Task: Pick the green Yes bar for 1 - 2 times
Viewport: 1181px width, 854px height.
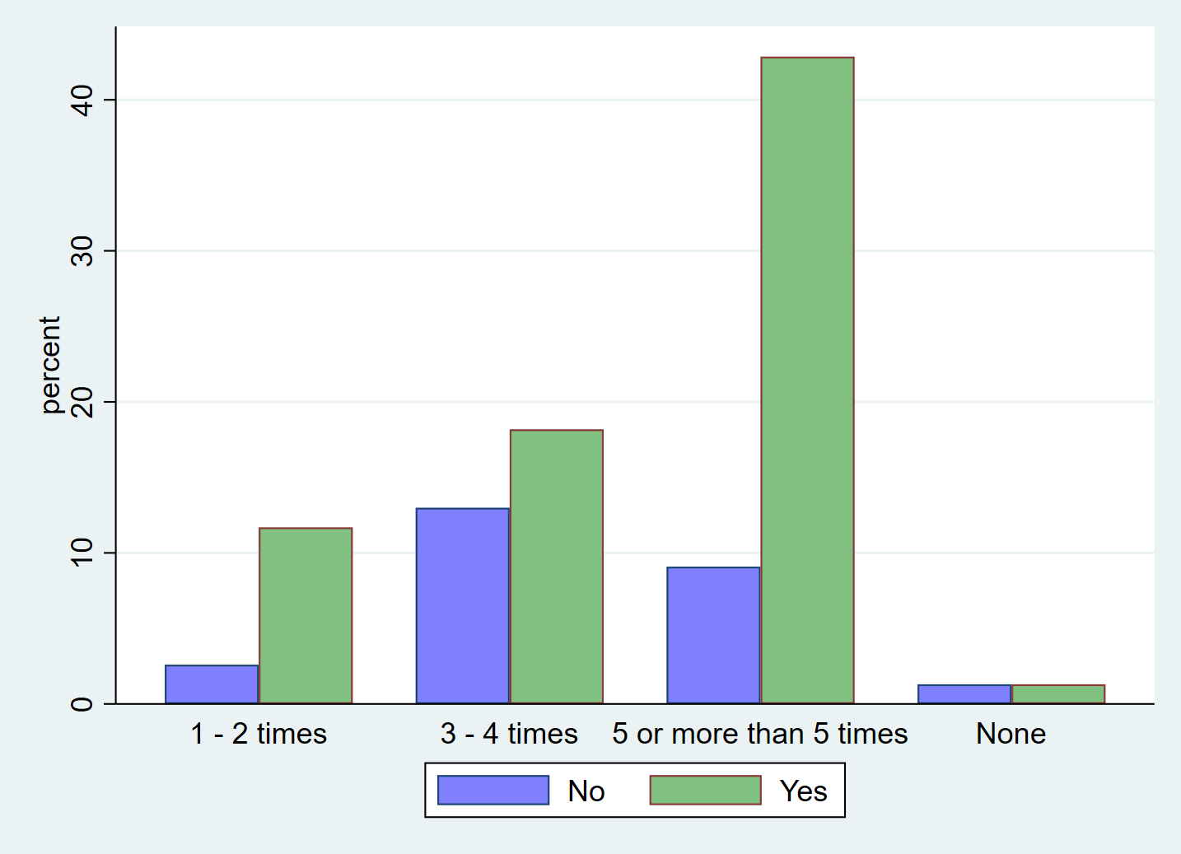Action: click(x=306, y=615)
